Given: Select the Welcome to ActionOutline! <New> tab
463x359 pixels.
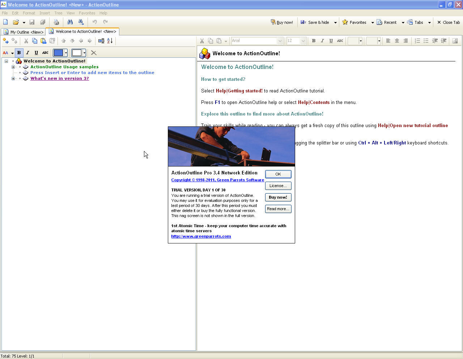Looking at the screenshot, I should click(82, 31).
